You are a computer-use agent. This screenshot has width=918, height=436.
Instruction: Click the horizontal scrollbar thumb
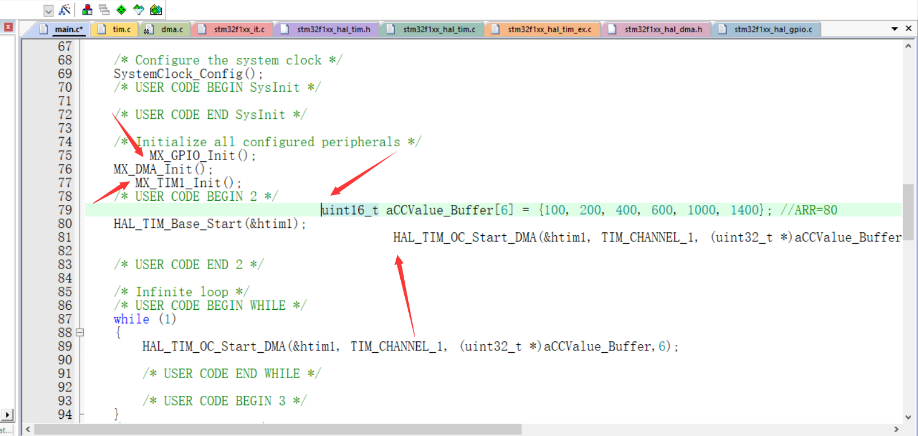tap(278, 429)
